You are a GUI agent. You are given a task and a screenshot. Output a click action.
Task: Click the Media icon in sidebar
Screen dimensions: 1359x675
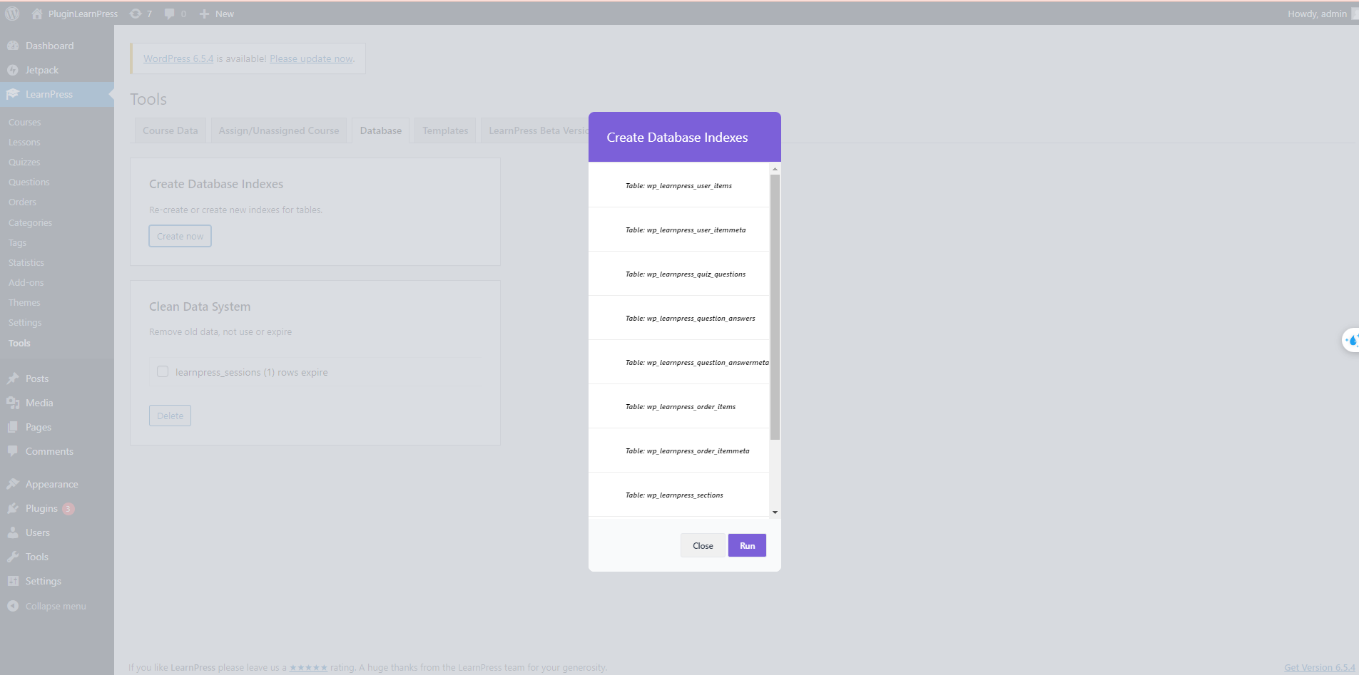coord(13,403)
